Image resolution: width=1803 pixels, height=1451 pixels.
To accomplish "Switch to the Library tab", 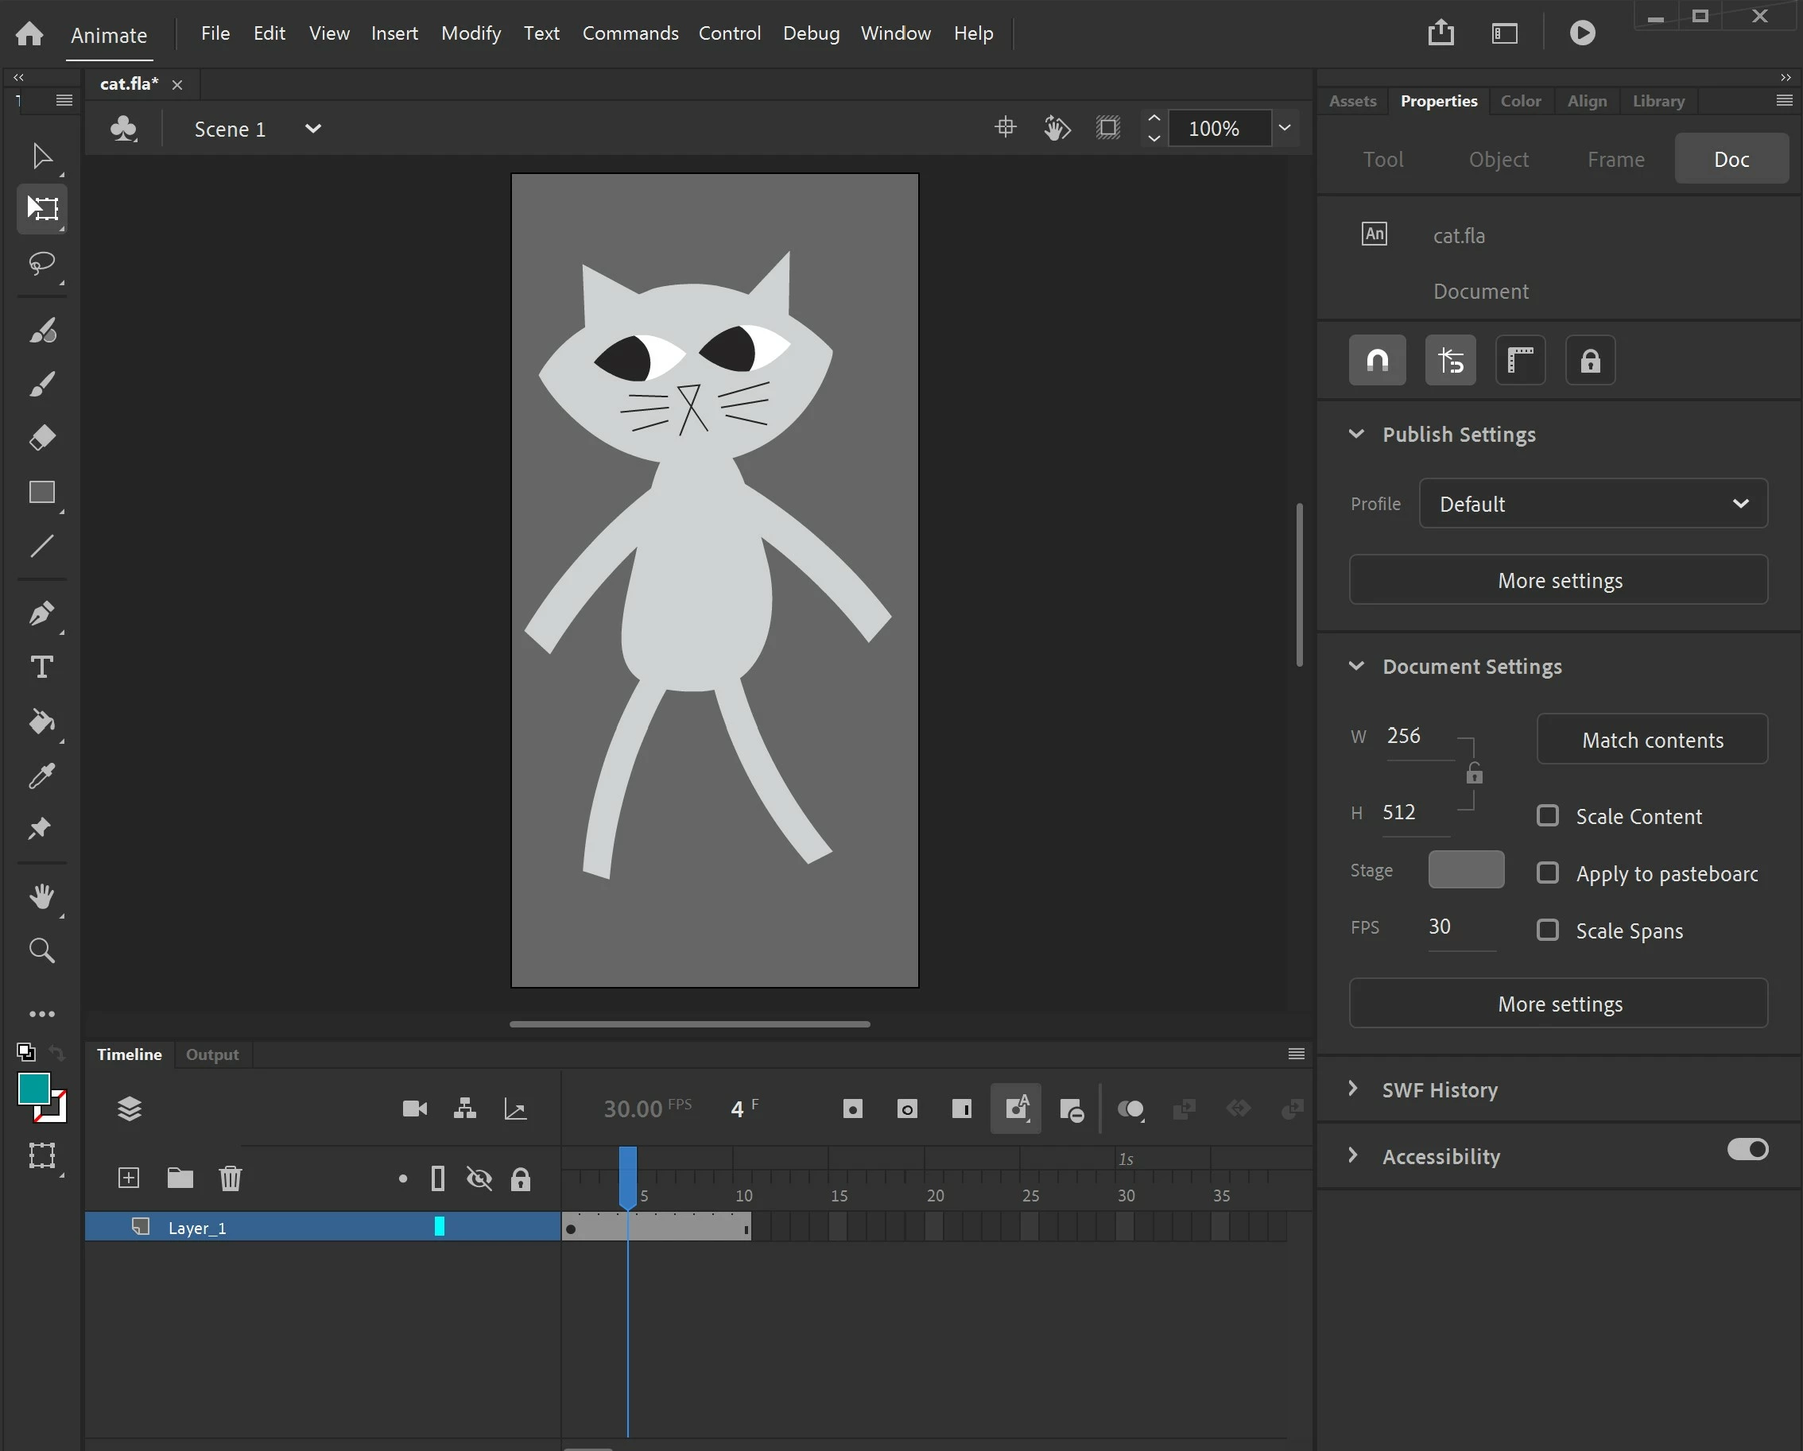I will [1658, 101].
